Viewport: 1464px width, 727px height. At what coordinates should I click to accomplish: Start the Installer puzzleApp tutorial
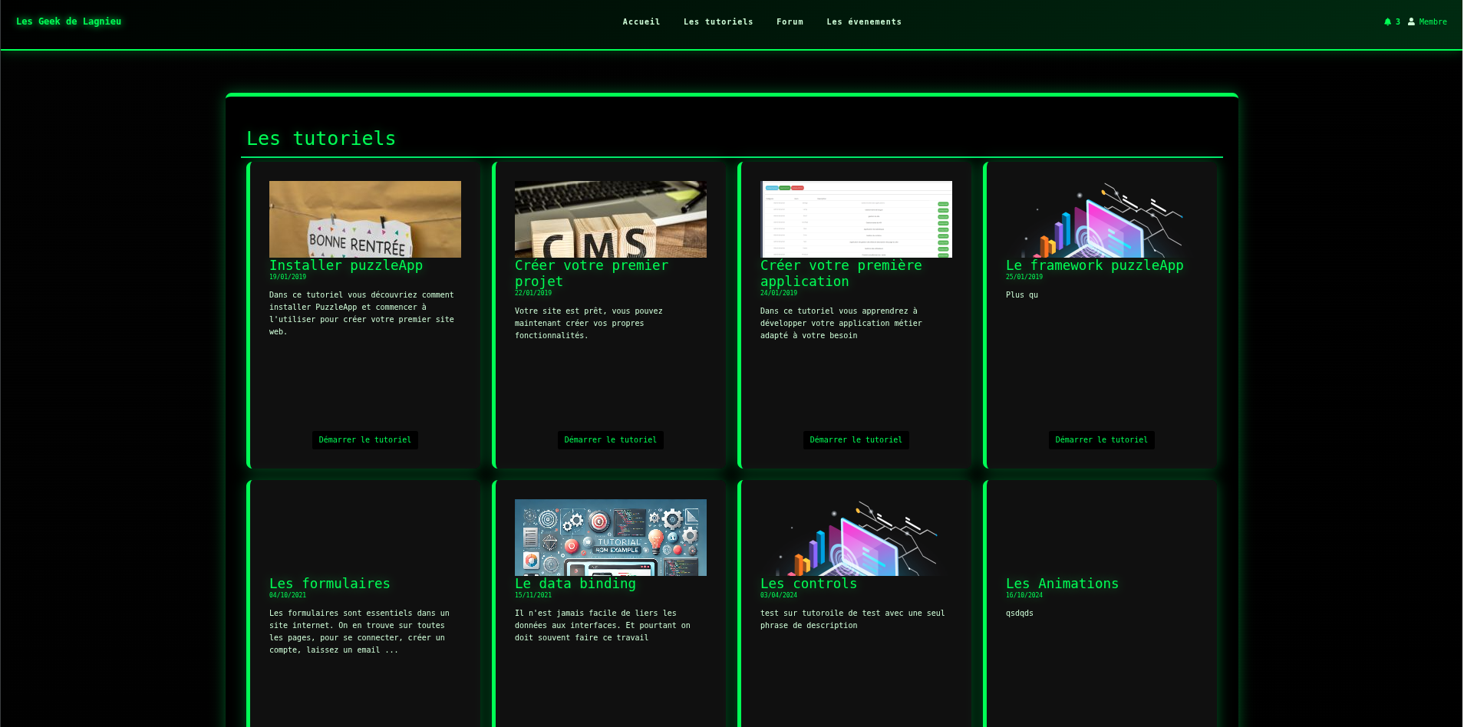point(364,440)
